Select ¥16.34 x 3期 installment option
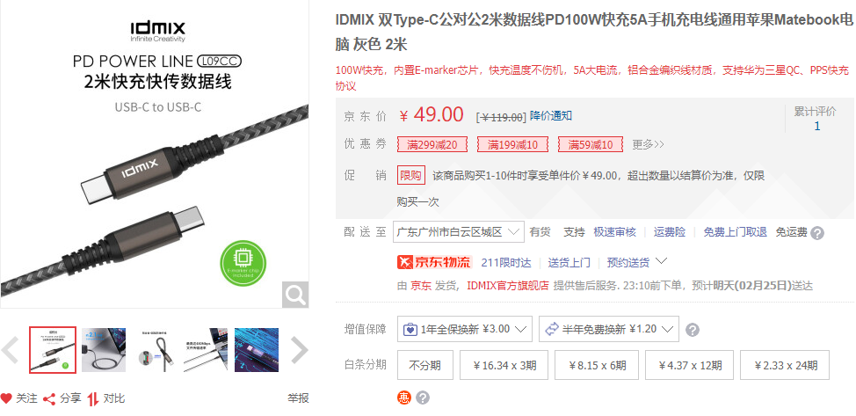856x416 pixels. tap(504, 365)
